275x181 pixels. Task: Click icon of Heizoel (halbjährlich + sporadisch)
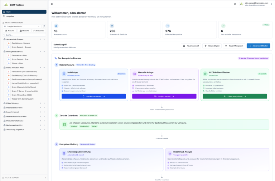click(9, 83)
